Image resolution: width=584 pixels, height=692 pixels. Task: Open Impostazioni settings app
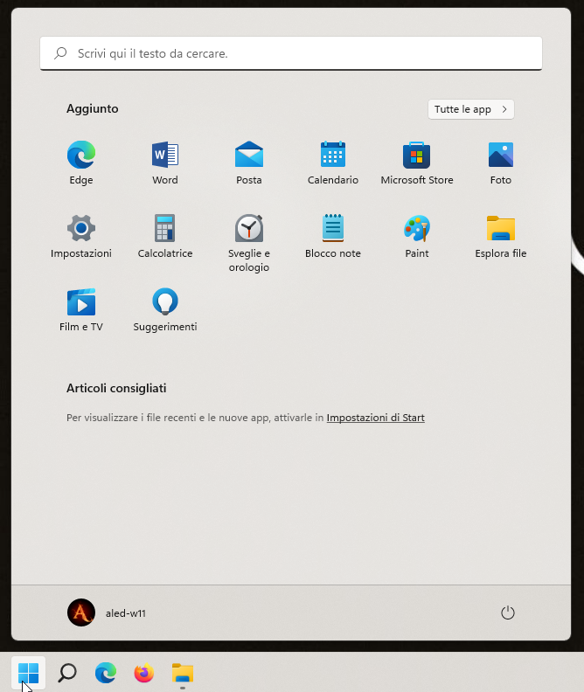(x=81, y=236)
